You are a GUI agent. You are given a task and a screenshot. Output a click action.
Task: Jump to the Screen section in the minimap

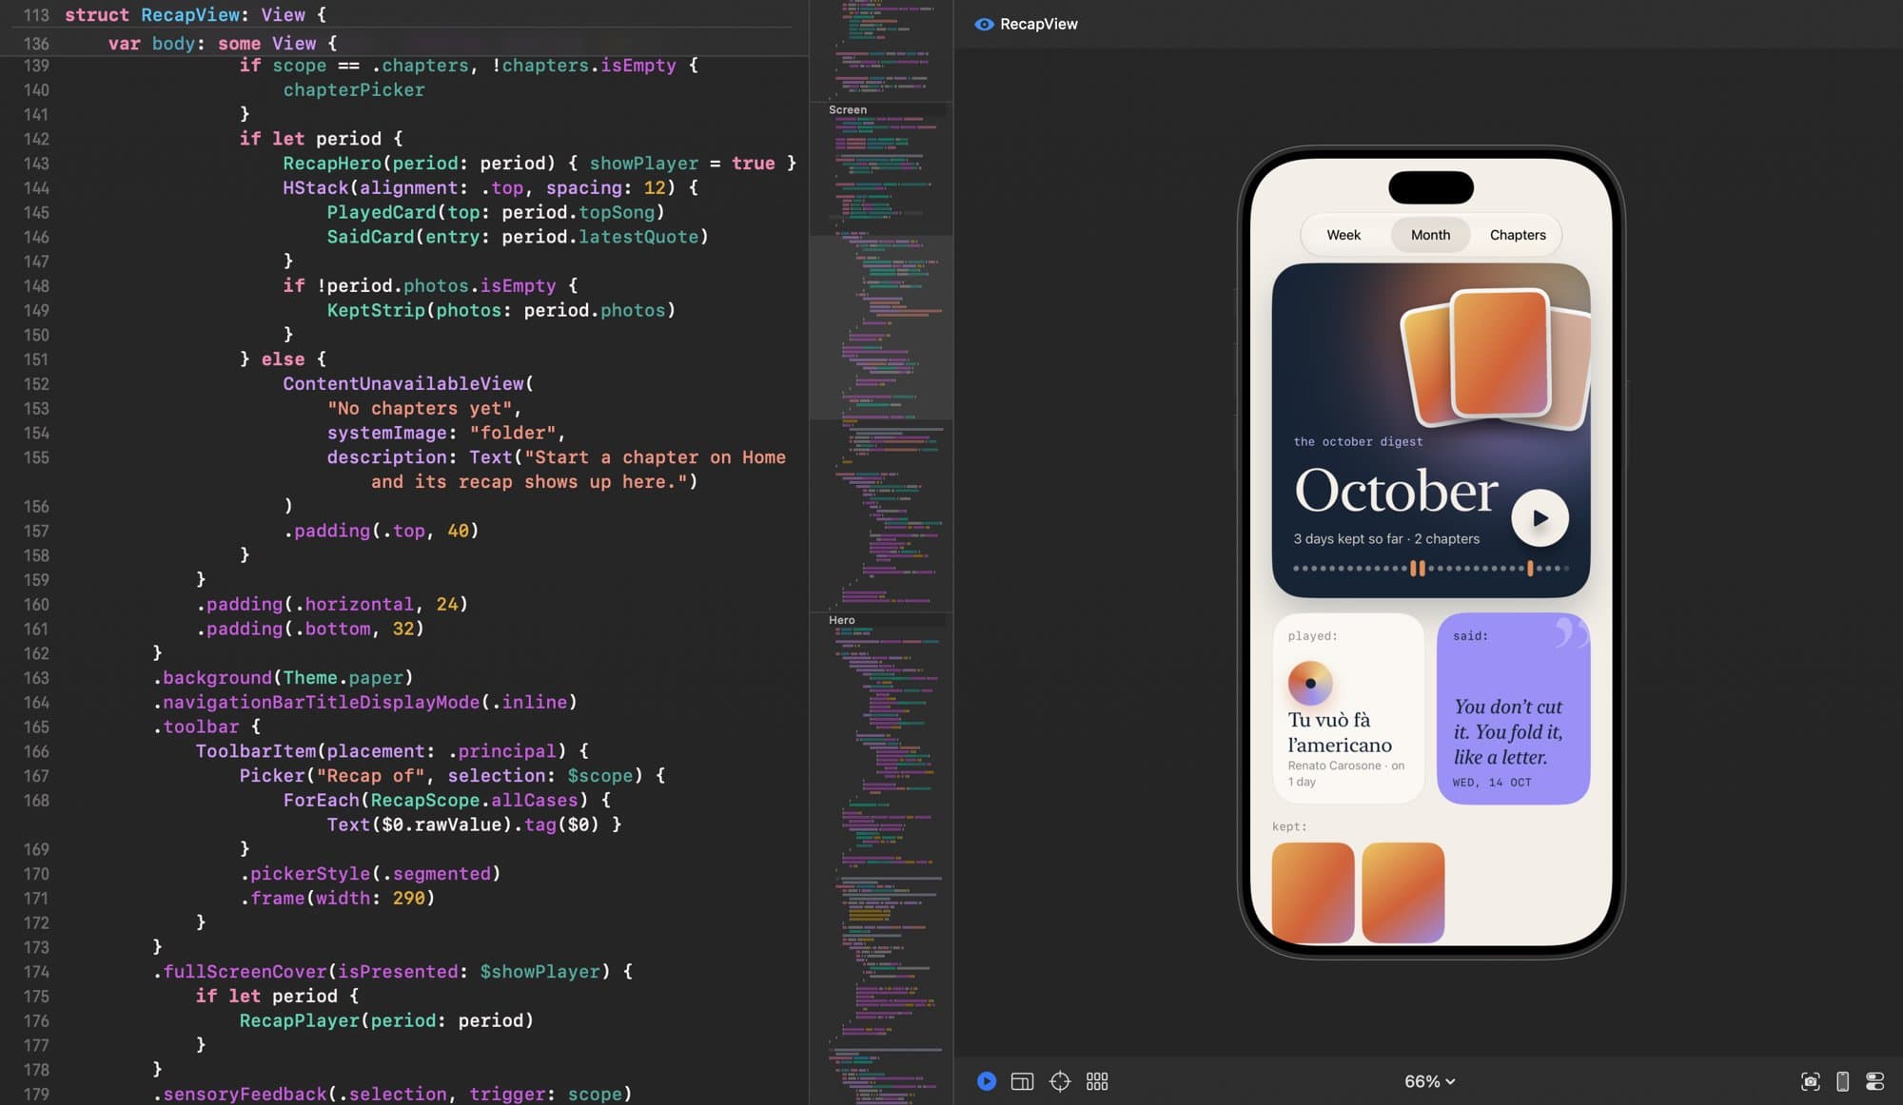click(x=848, y=110)
